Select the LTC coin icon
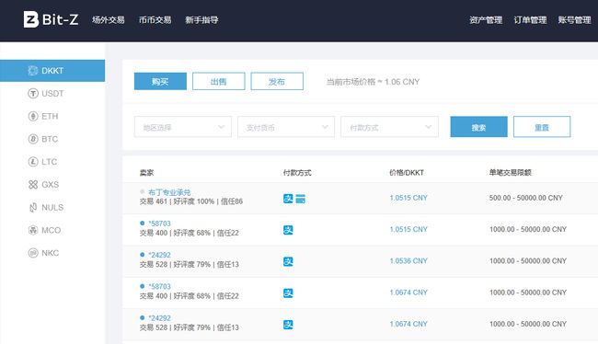Viewport: 598px width, 344px height. [x=33, y=162]
